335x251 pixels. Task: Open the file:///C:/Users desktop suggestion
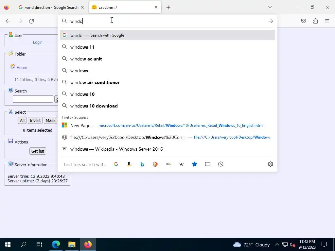(167, 137)
